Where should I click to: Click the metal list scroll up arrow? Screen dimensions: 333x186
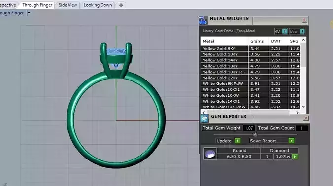303,40
